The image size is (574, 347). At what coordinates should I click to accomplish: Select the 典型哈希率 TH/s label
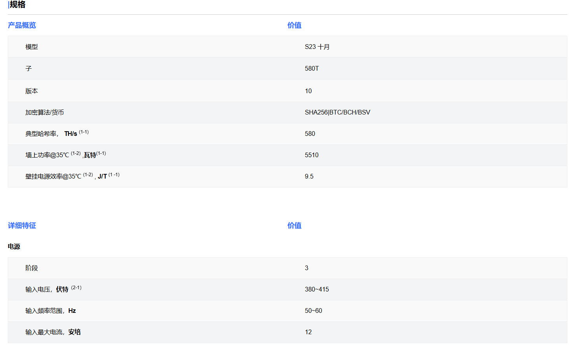(57, 134)
